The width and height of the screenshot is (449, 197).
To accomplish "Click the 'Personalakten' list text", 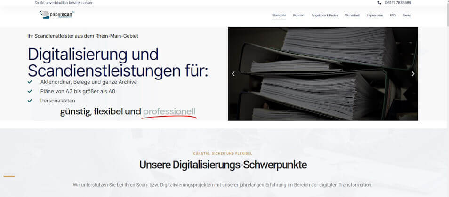I will [58, 101].
